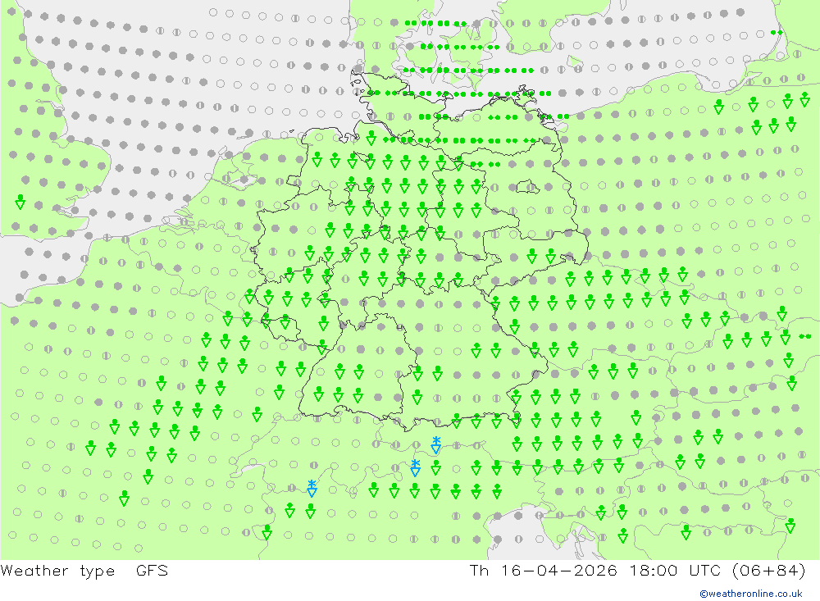Click the middle blue snow shower symbol
The height and width of the screenshot is (601, 820).
(x=415, y=468)
